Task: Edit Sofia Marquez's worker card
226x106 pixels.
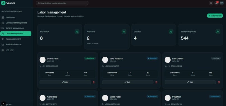Action: coord(128,82)
